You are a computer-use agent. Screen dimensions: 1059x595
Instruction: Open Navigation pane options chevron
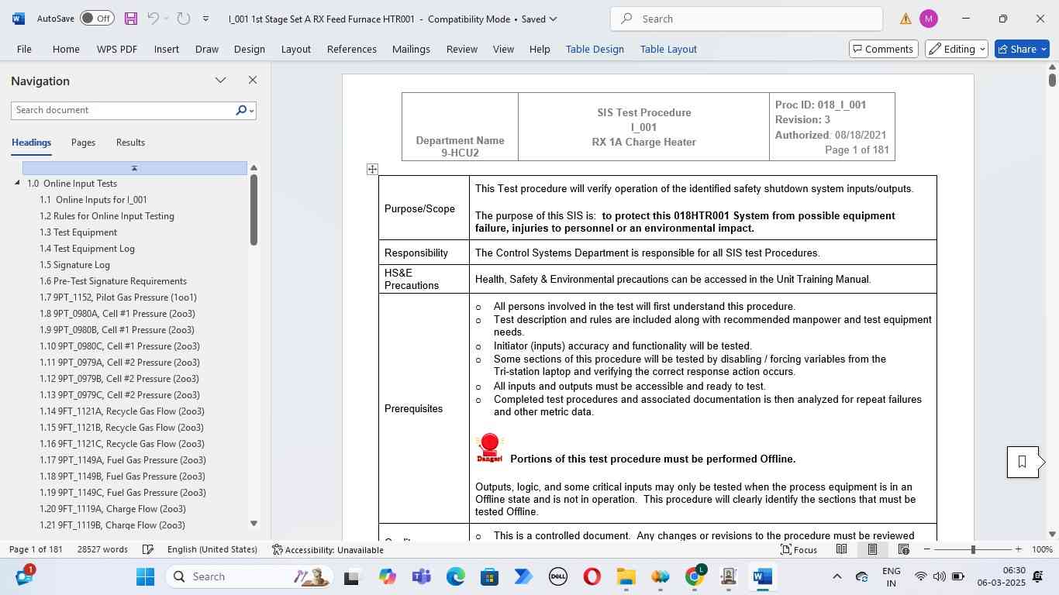[x=221, y=81]
